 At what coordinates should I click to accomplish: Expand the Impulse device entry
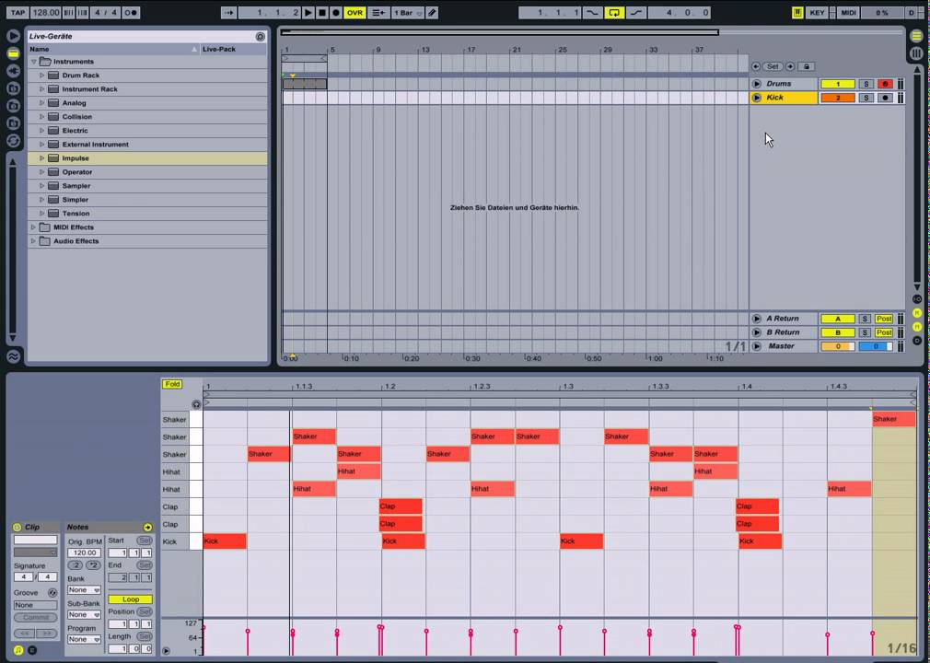(42, 158)
